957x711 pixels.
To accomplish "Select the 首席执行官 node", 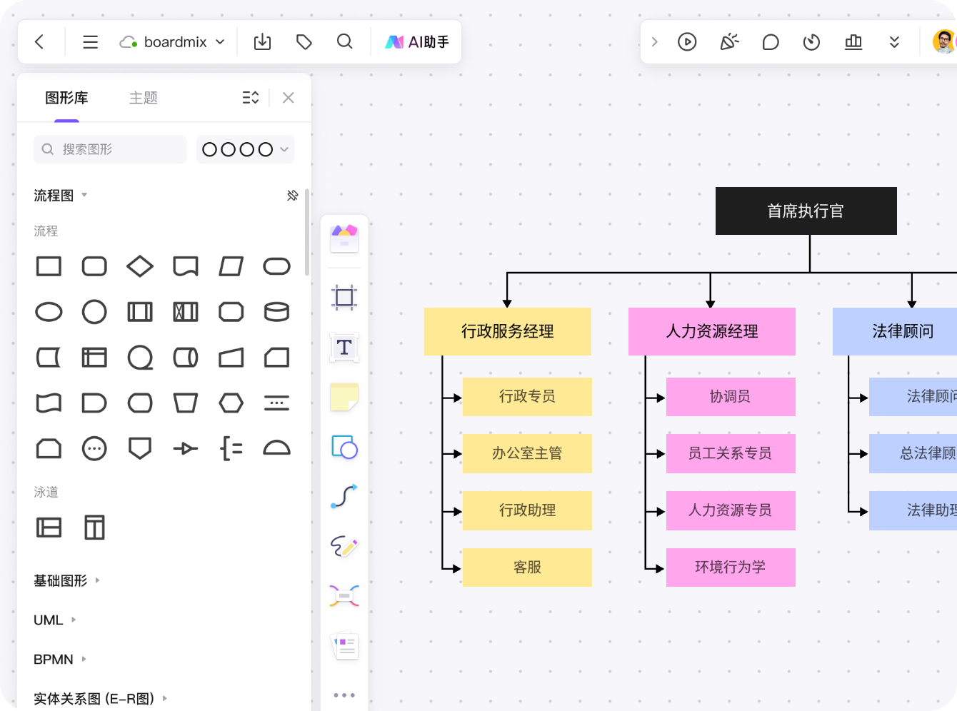I will point(806,211).
